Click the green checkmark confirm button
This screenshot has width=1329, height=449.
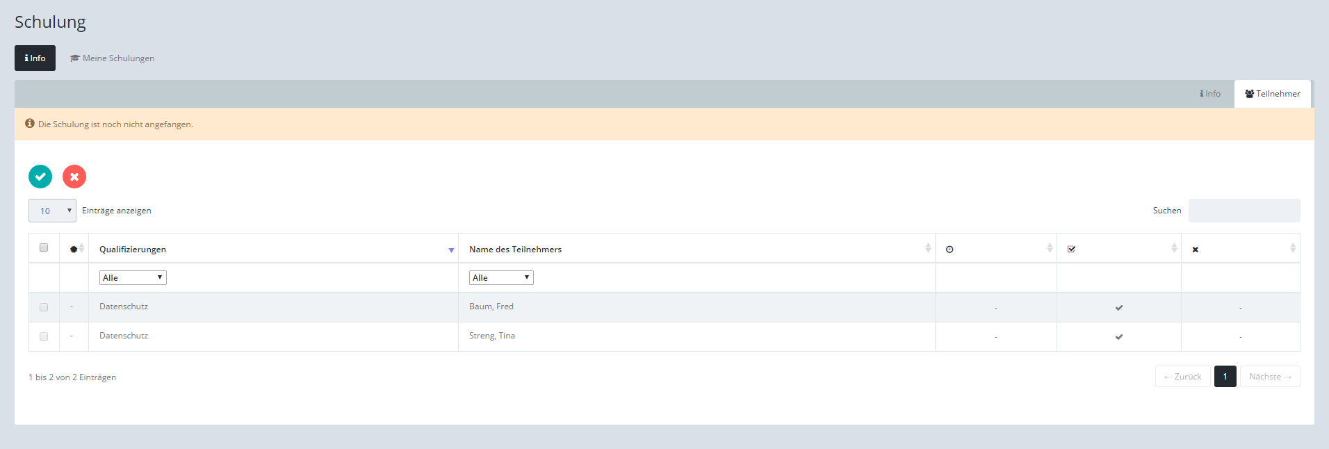[40, 177]
